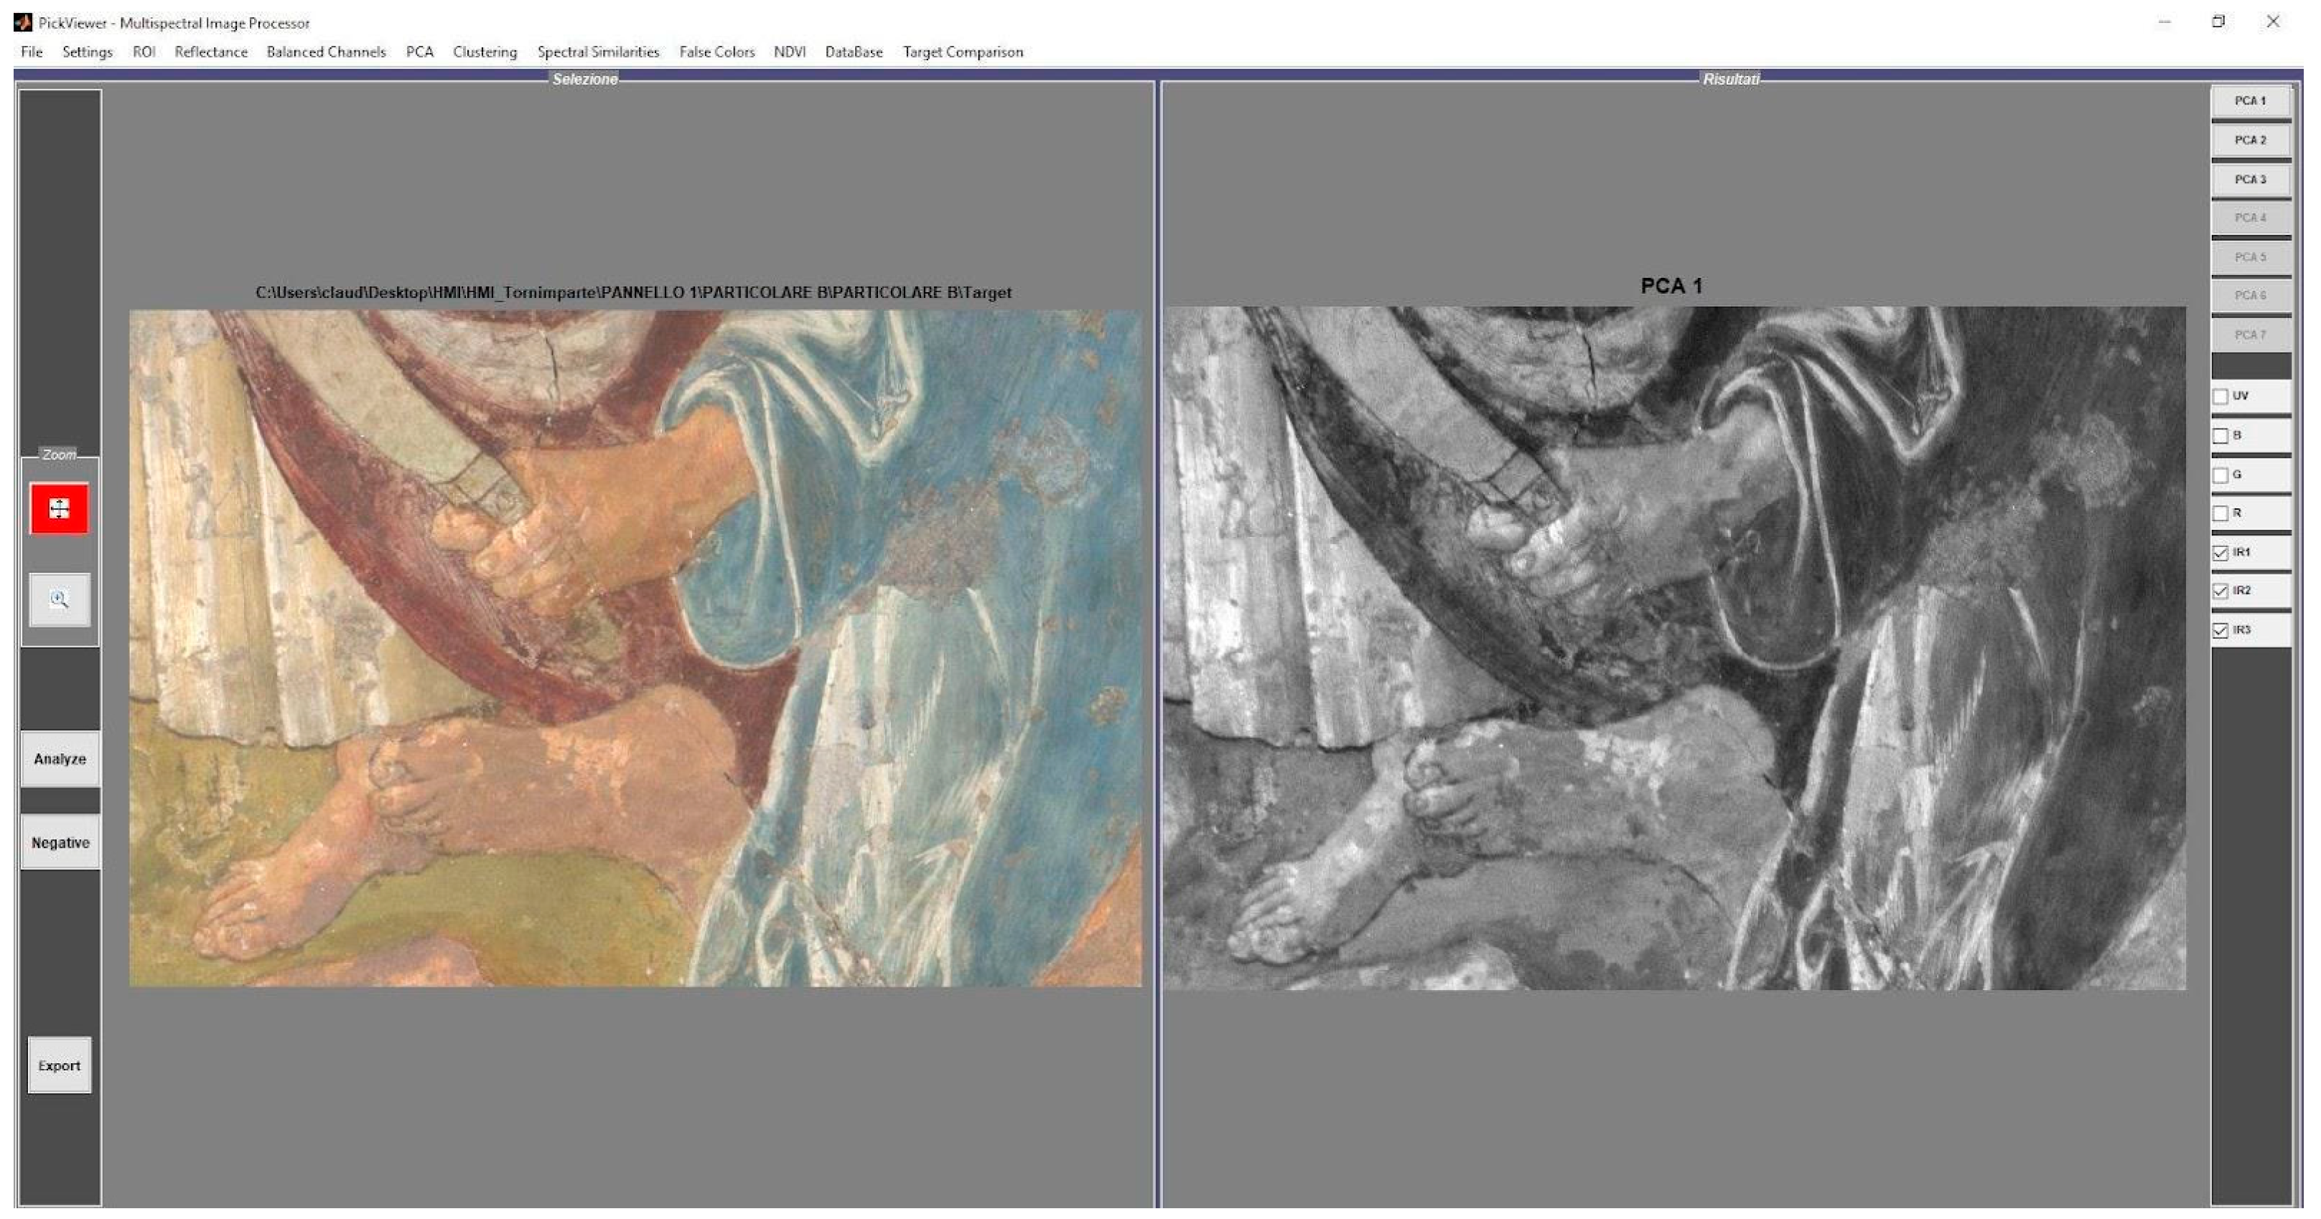This screenshot has width=2321, height=1219.
Task: Open the Spectral Similarities menu
Action: tap(598, 52)
